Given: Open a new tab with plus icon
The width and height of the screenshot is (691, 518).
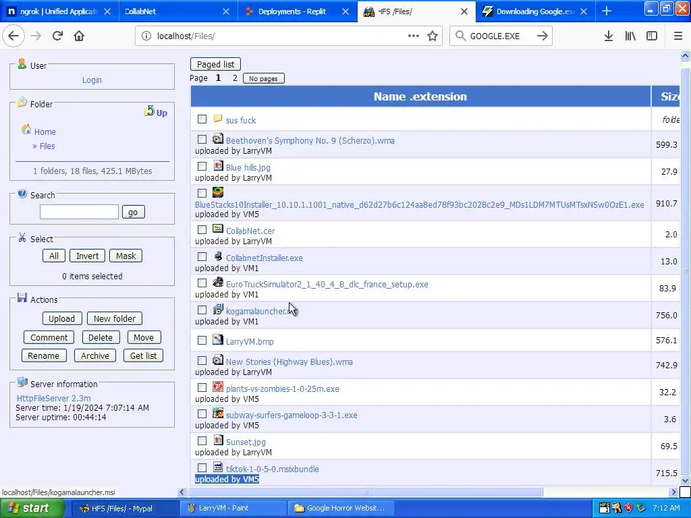Looking at the screenshot, I should [607, 11].
